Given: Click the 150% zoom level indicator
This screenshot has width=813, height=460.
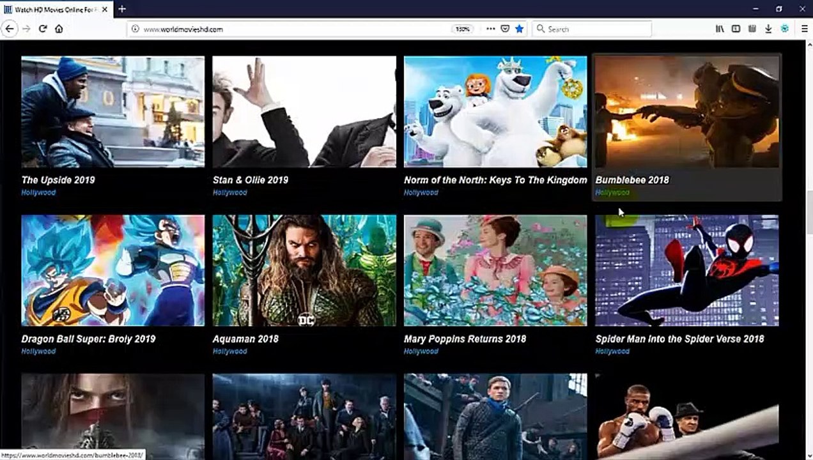Looking at the screenshot, I should [x=462, y=29].
